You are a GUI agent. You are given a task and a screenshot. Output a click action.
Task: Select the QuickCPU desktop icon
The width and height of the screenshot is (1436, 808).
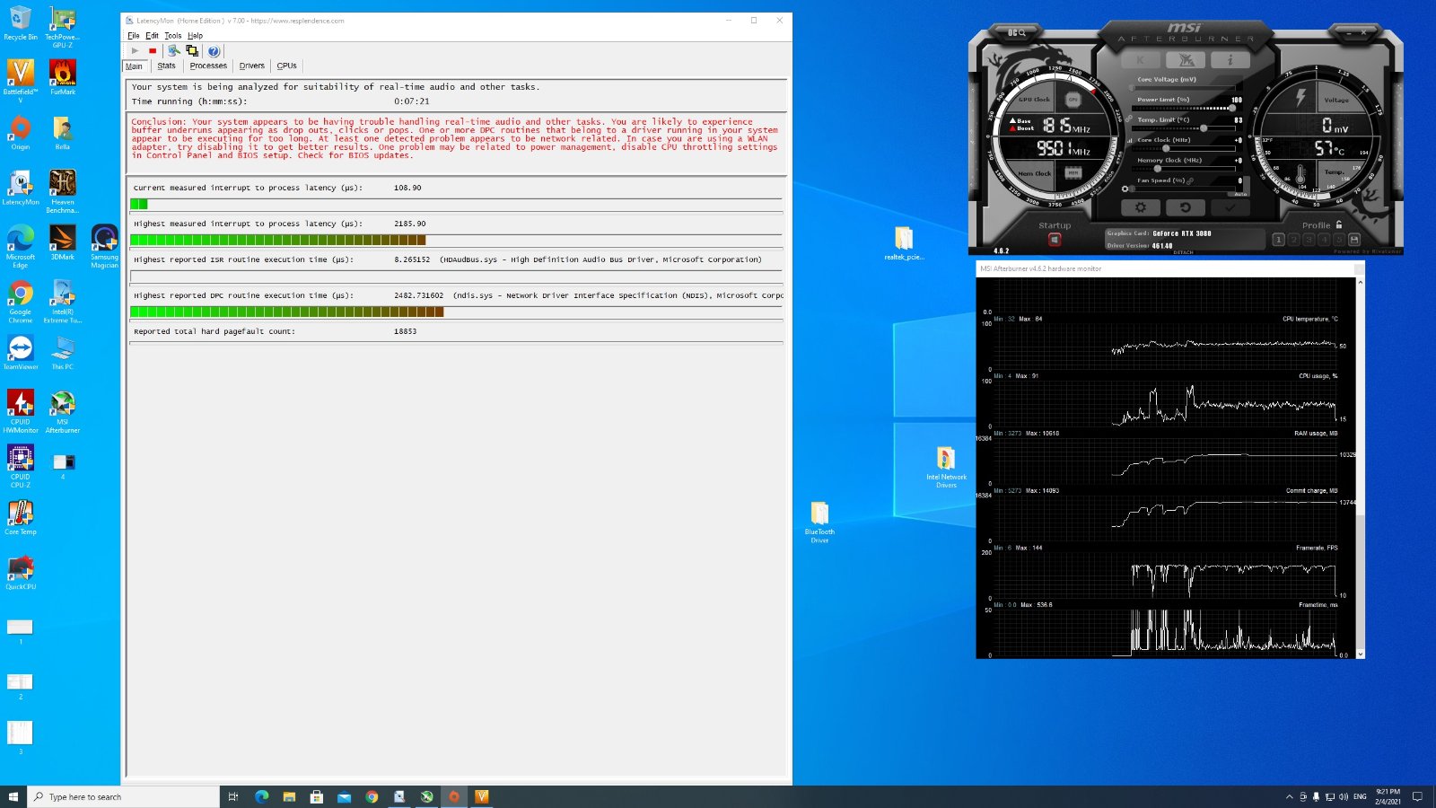click(x=21, y=573)
